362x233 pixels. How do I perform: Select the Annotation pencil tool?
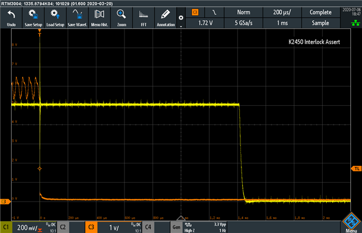(166, 18)
